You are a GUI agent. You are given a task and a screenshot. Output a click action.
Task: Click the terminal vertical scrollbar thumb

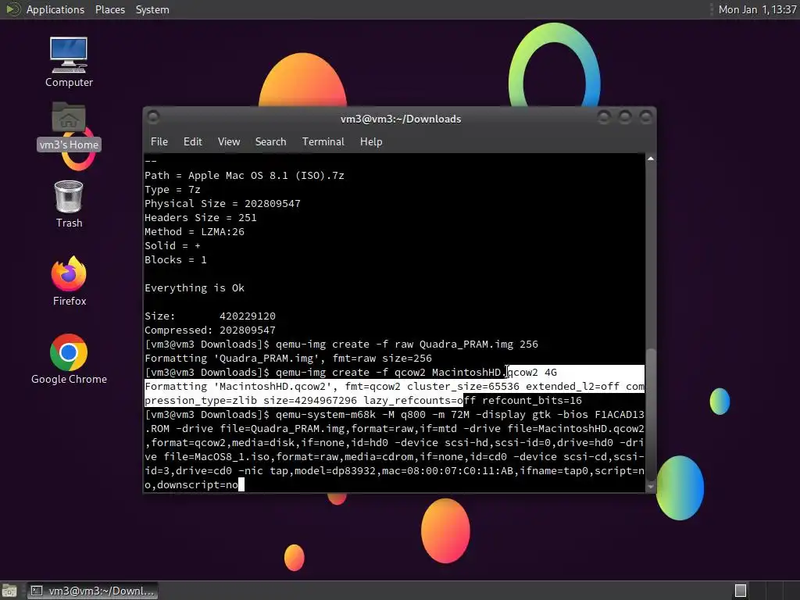(651, 414)
